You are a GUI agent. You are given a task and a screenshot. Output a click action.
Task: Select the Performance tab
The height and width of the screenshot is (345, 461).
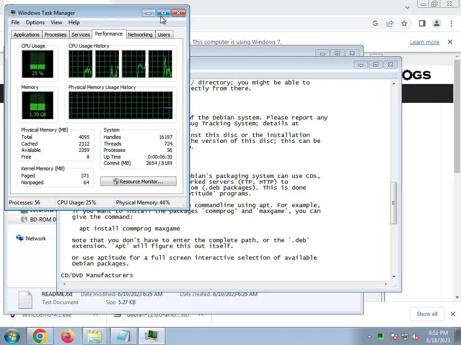click(x=109, y=34)
